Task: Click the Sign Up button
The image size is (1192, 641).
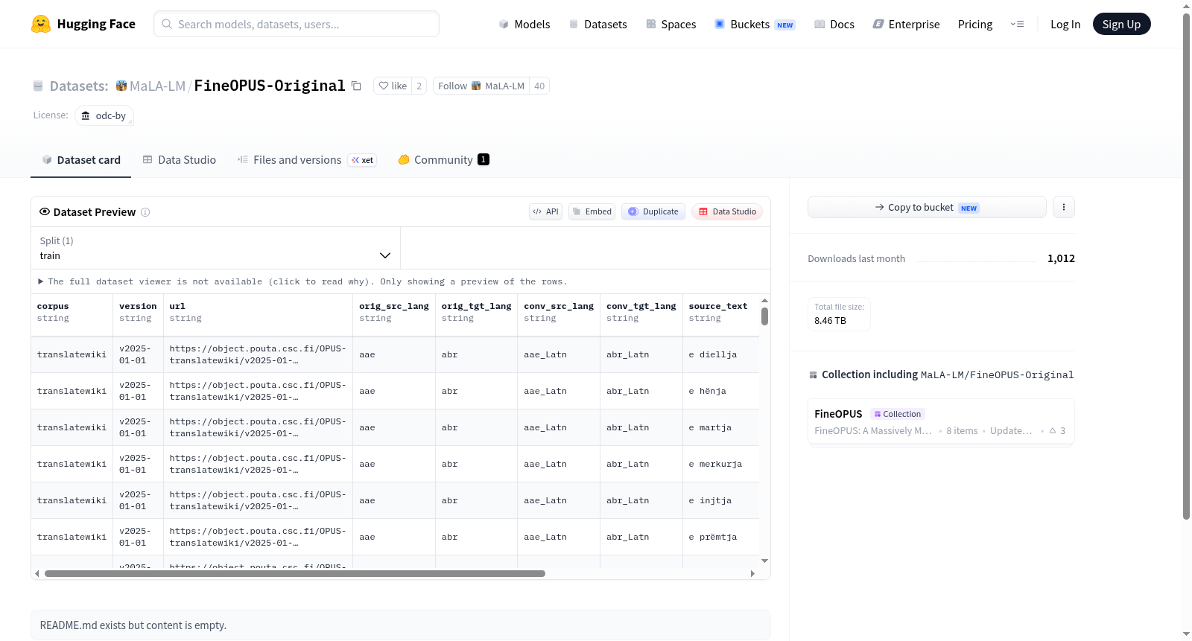Action: (x=1121, y=24)
